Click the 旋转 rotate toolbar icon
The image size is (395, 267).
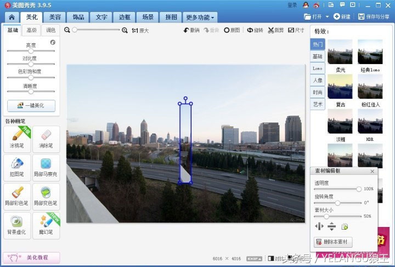255,30
